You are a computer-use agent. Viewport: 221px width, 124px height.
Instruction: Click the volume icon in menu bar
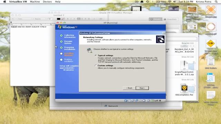coord(174,2)
